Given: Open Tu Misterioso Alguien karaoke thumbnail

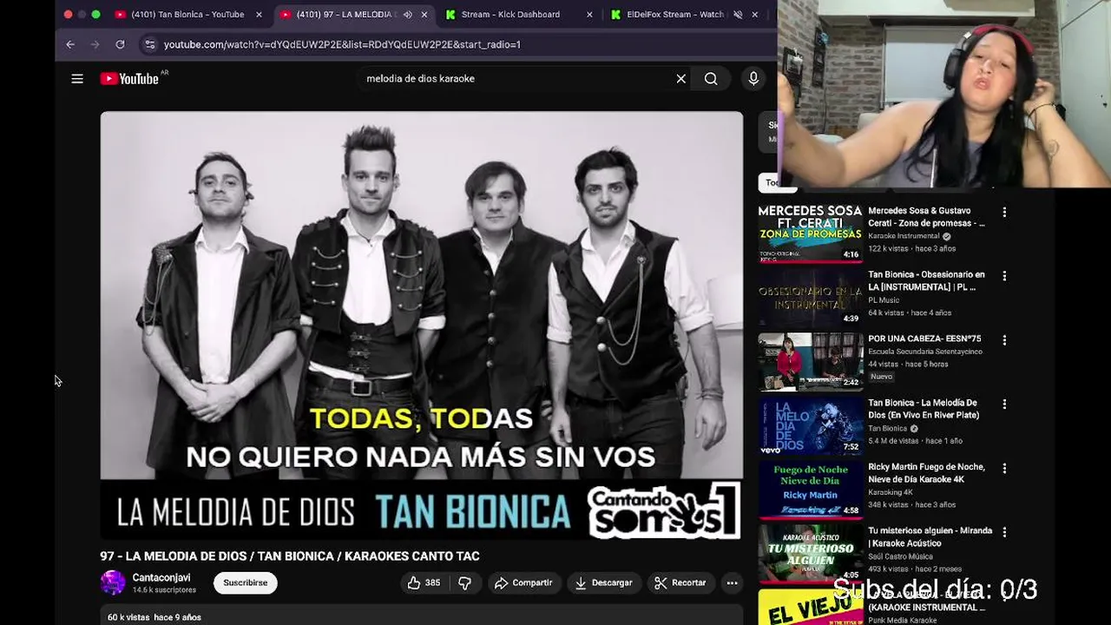Looking at the screenshot, I should [x=811, y=554].
